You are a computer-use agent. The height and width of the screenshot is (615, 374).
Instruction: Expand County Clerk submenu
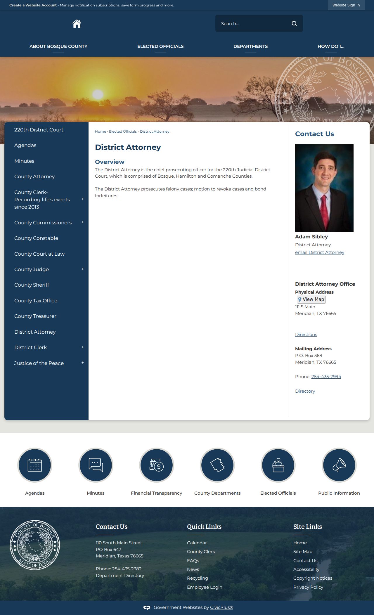coord(83,199)
